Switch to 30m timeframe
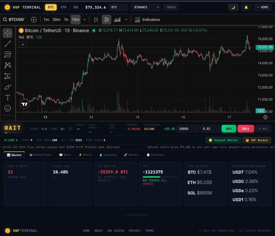The width and height of the screenshot is (275, 236). coord(56,19)
